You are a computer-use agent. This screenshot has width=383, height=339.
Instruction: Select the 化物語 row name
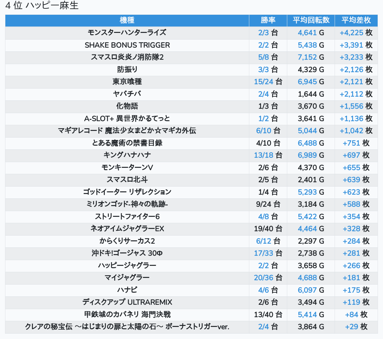(127, 106)
